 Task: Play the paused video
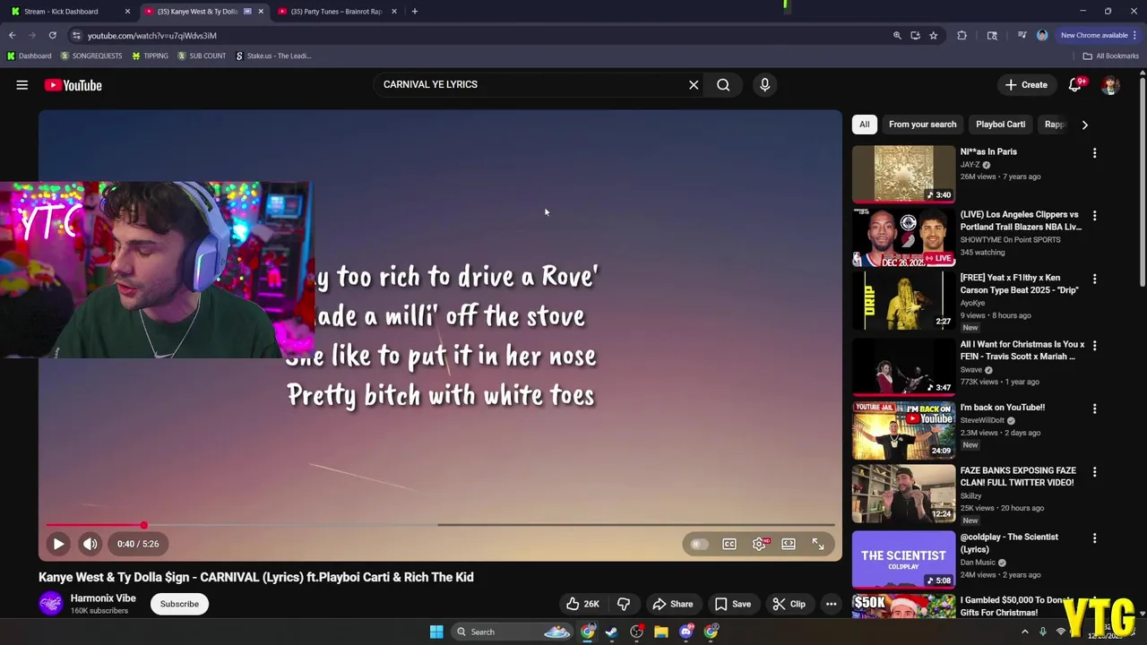click(58, 544)
